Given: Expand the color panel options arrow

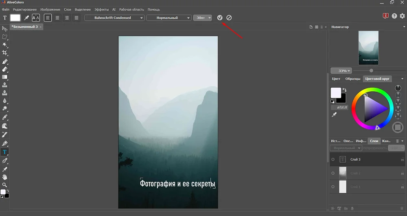Looking at the screenshot, I should pos(403,79).
